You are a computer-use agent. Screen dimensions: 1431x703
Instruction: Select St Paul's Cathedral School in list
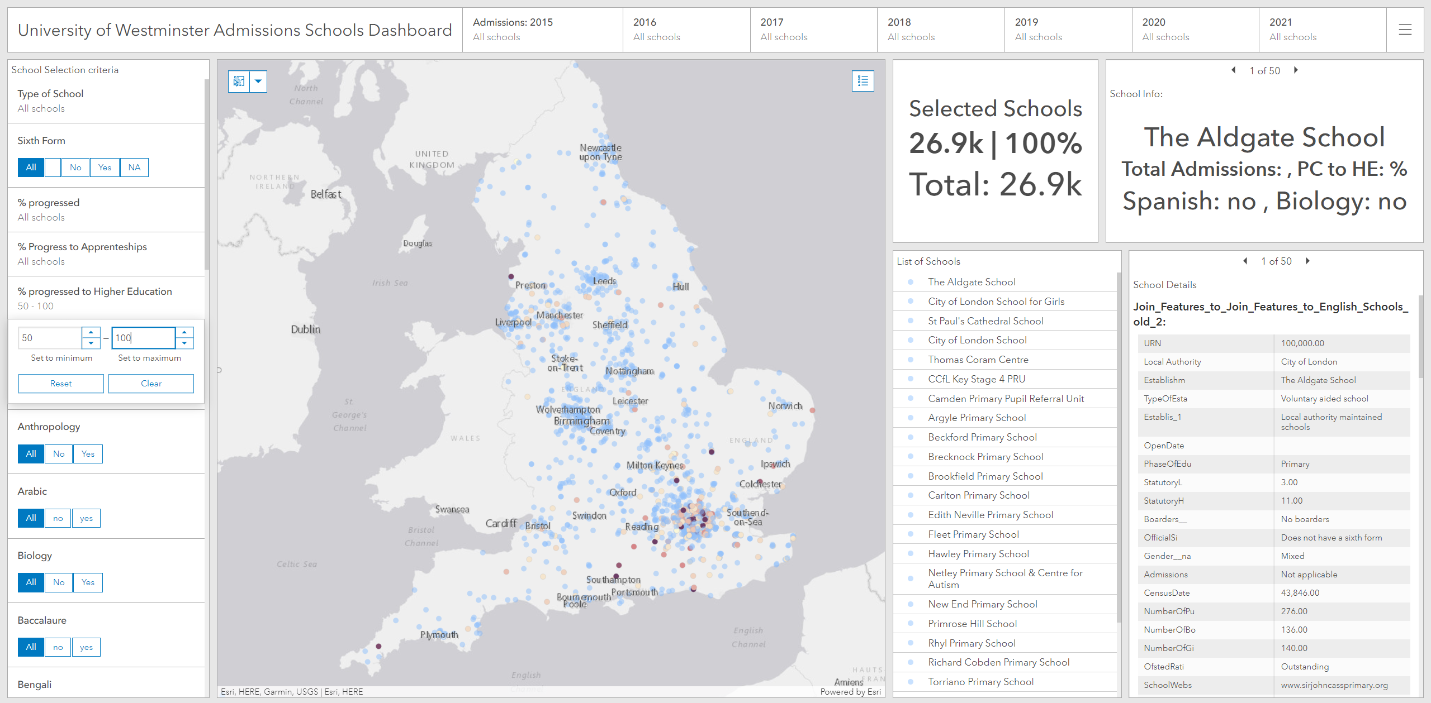[985, 321]
